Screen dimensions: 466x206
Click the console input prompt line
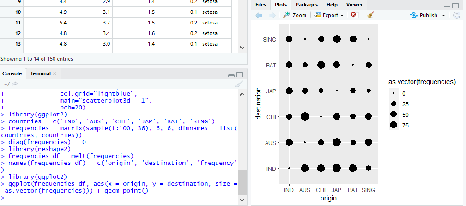pos(119,198)
